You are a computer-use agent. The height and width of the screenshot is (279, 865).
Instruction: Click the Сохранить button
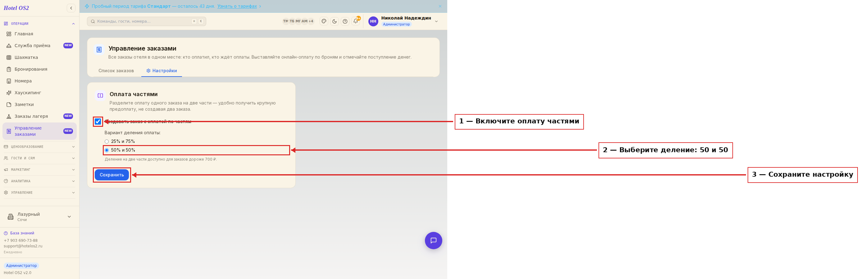pos(112,175)
